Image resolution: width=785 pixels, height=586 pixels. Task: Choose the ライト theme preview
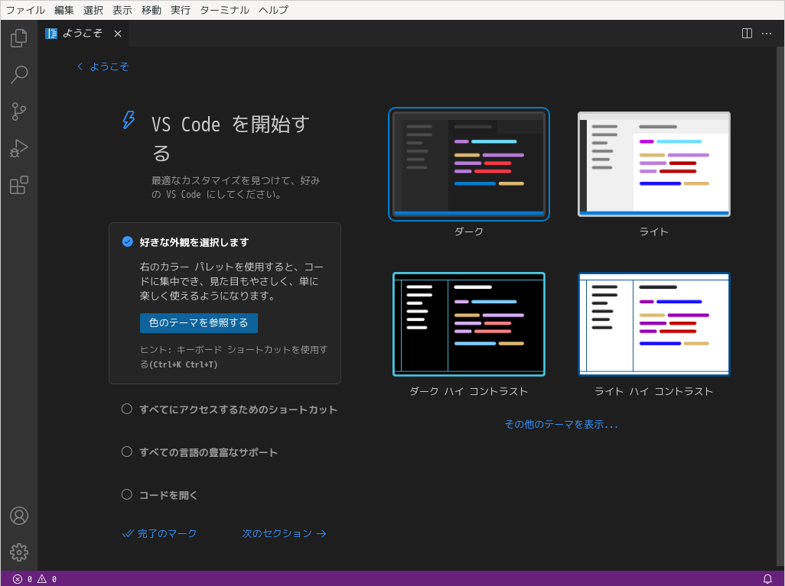pos(654,164)
